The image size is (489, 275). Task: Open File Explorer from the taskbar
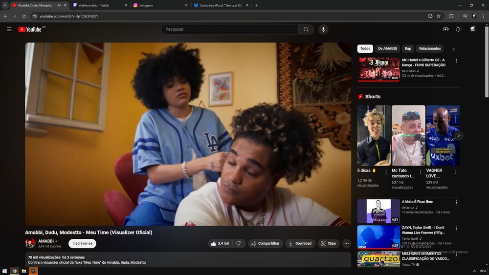[23, 271]
